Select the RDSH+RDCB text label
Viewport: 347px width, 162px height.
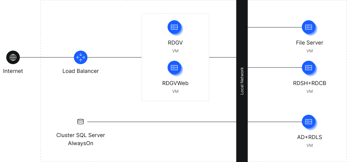point(309,83)
